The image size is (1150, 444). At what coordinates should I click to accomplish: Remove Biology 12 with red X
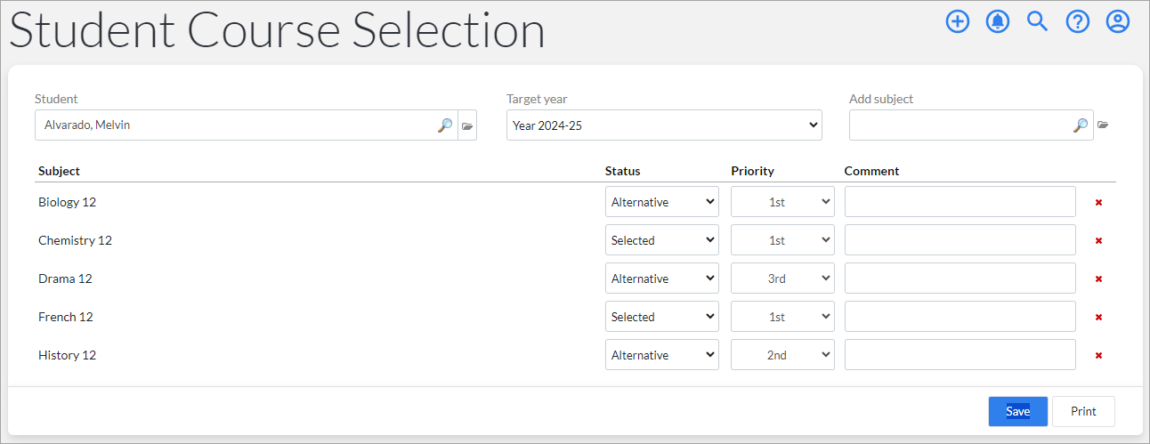1098,202
